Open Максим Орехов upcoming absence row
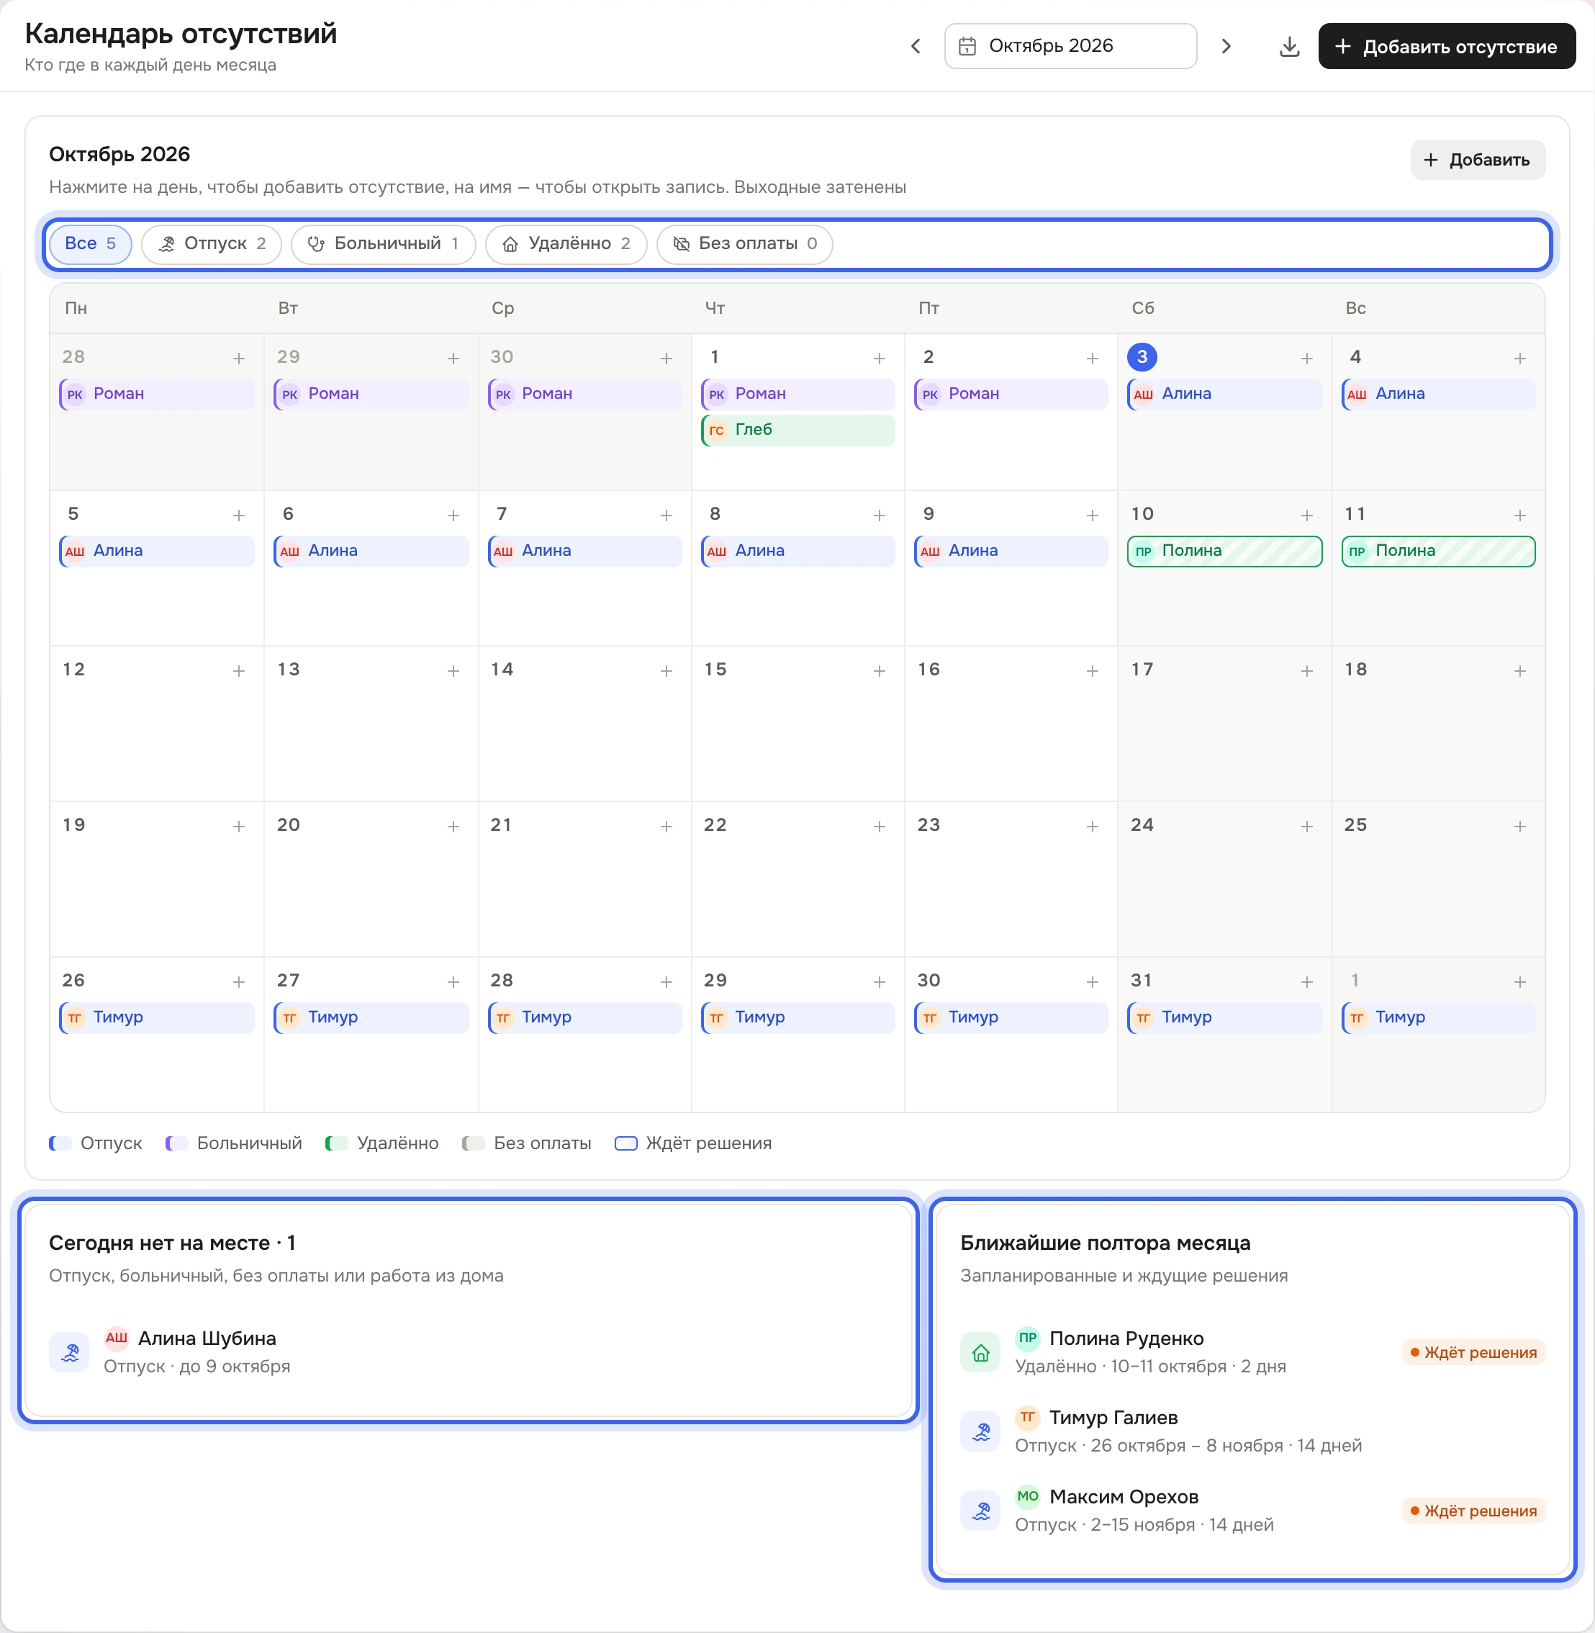The image size is (1595, 1633). (x=1252, y=1511)
